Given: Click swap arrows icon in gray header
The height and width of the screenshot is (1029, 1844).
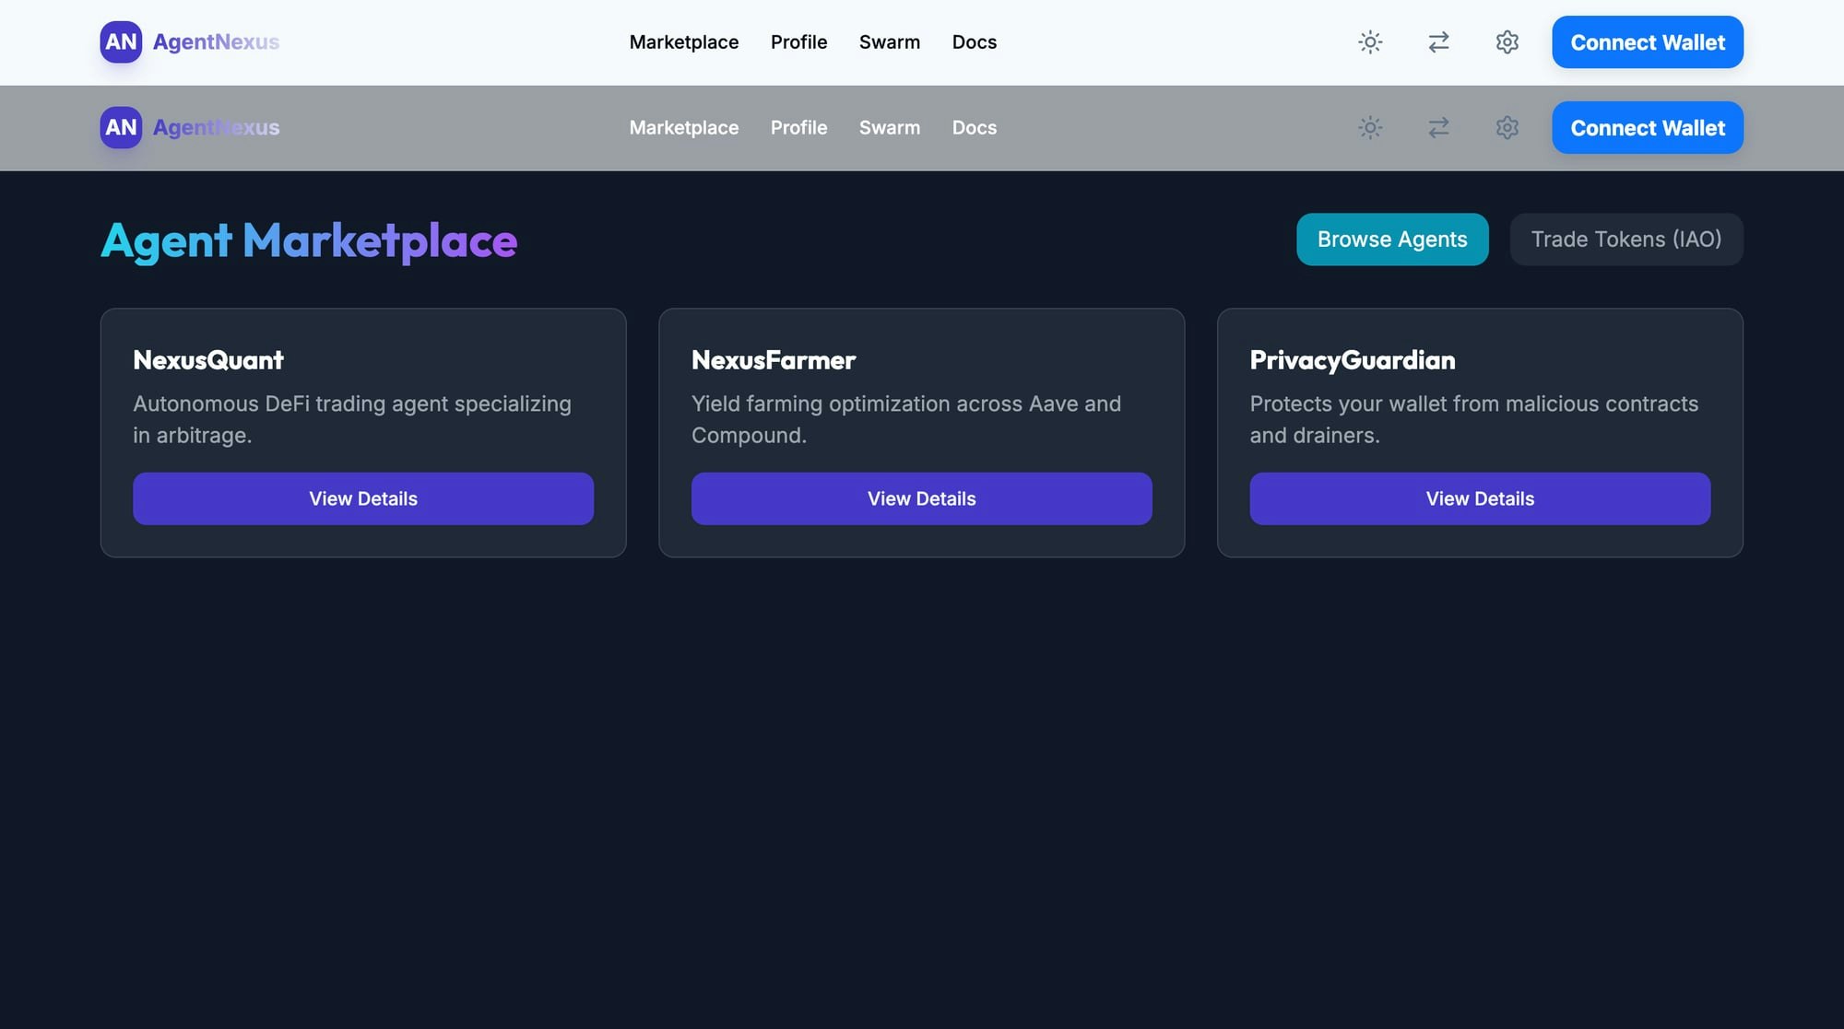Looking at the screenshot, I should pyautogui.click(x=1438, y=128).
